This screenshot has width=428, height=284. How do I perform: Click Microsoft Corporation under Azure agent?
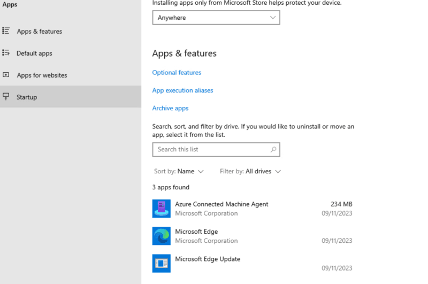(207, 213)
